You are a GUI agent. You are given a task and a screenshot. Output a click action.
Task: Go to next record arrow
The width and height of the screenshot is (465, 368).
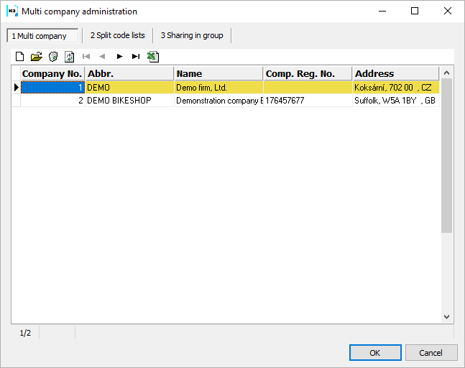119,56
